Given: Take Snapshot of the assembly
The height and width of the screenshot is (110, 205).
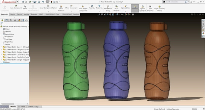Looking at the screenshot, I should point(150,8).
